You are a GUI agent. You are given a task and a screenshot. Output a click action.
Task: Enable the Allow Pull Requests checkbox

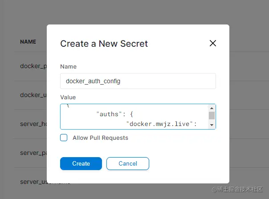point(64,138)
